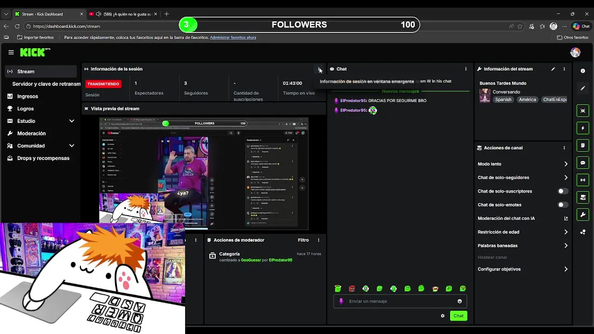This screenshot has width=594, height=334.
Task: Select the wrench icon in right sidebar
Action: [583, 215]
